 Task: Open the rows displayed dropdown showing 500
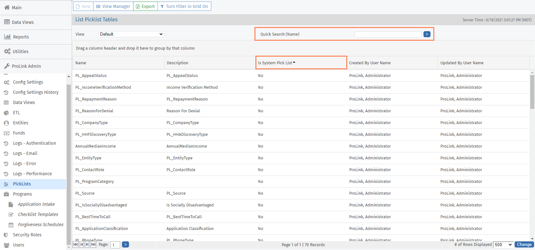point(503,245)
